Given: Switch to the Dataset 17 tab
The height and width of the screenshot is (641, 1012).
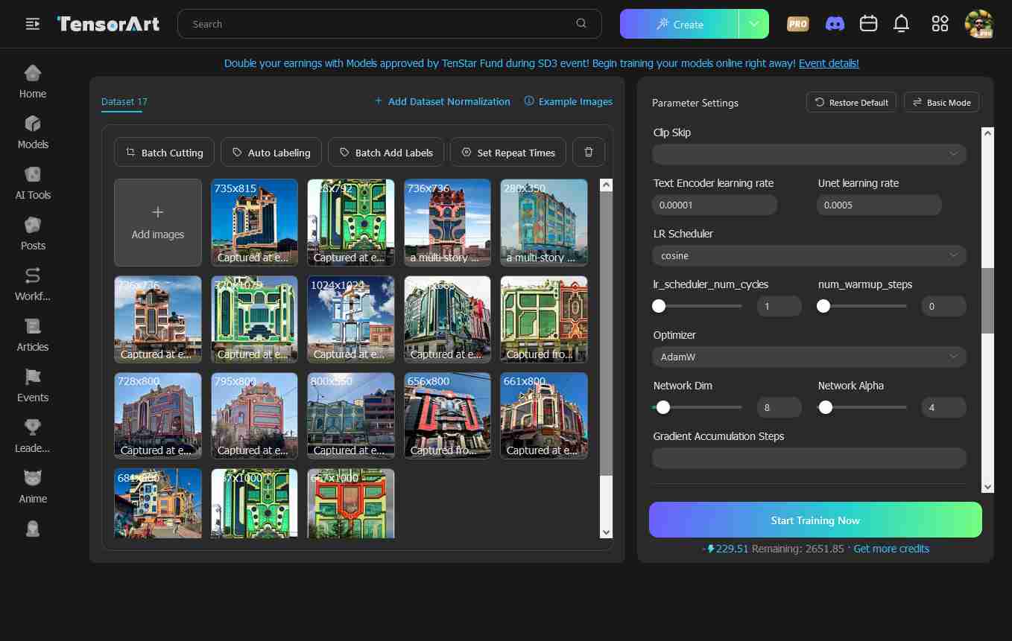Looking at the screenshot, I should 124,101.
